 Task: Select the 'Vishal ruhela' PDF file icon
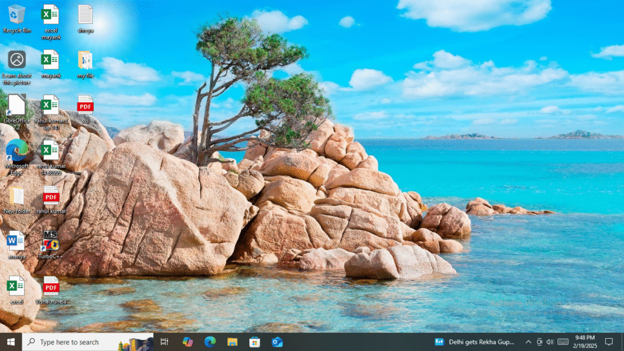coord(51,286)
